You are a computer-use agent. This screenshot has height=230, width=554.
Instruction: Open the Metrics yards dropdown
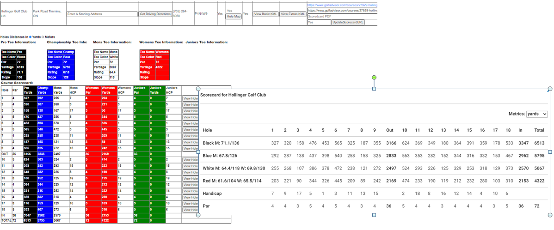537,114
